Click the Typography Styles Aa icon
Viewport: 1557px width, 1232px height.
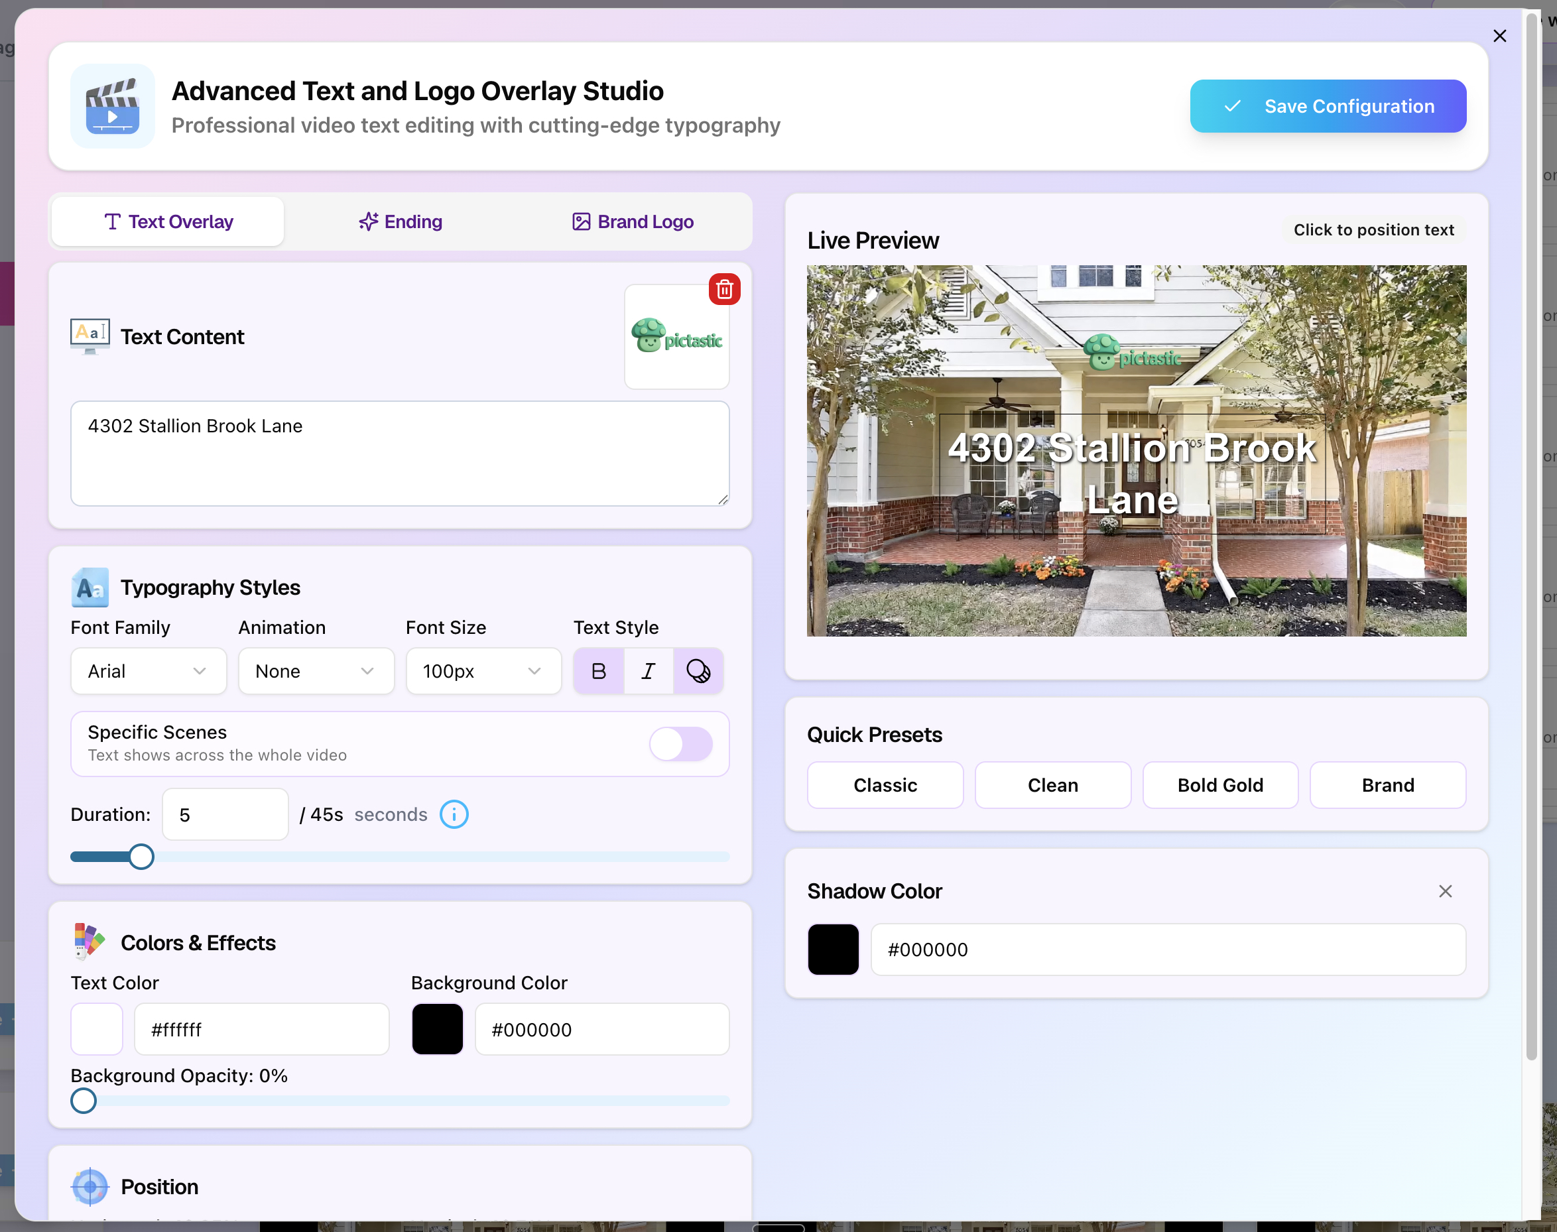(90, 587)
